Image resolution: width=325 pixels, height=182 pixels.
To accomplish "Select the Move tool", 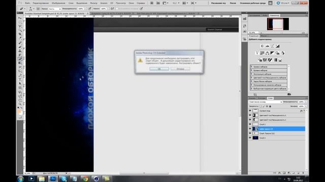I will tap(20, 18).
